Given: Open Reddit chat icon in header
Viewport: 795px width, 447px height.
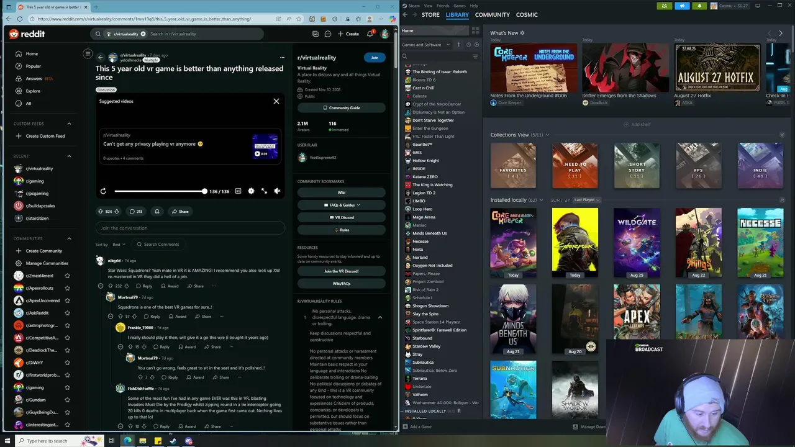Looking at the screenshot, I should [x=327, y=34].
